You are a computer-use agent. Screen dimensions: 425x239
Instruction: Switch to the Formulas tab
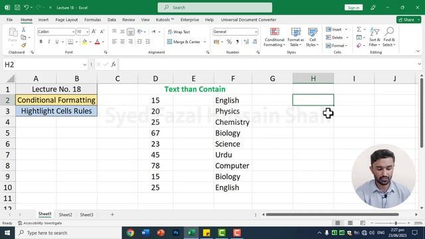click(92, 20)
